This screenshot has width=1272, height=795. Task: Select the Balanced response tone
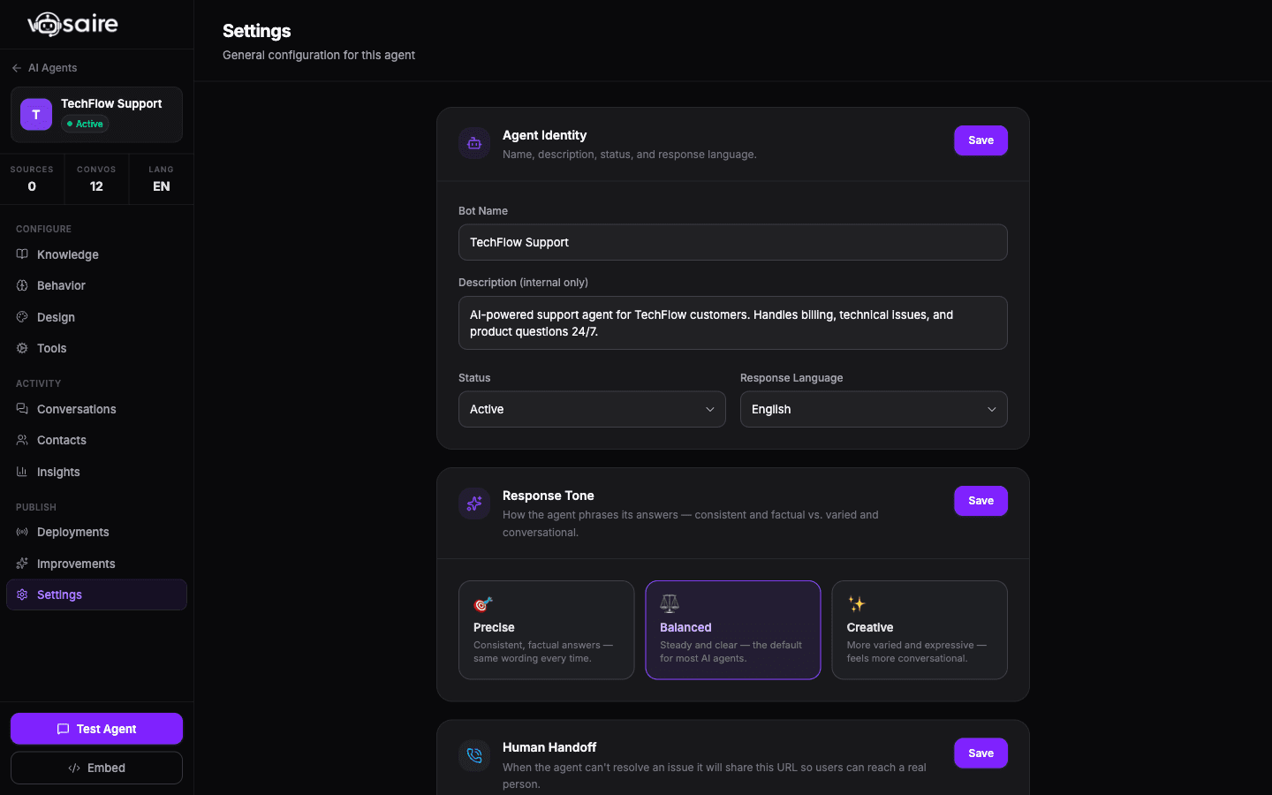pyautogui.click(x=733, y=630)
